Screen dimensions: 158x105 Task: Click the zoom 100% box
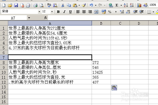[153, 5]
